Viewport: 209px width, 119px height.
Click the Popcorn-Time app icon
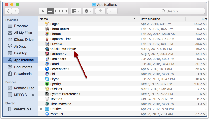click(x=47, y=39)
